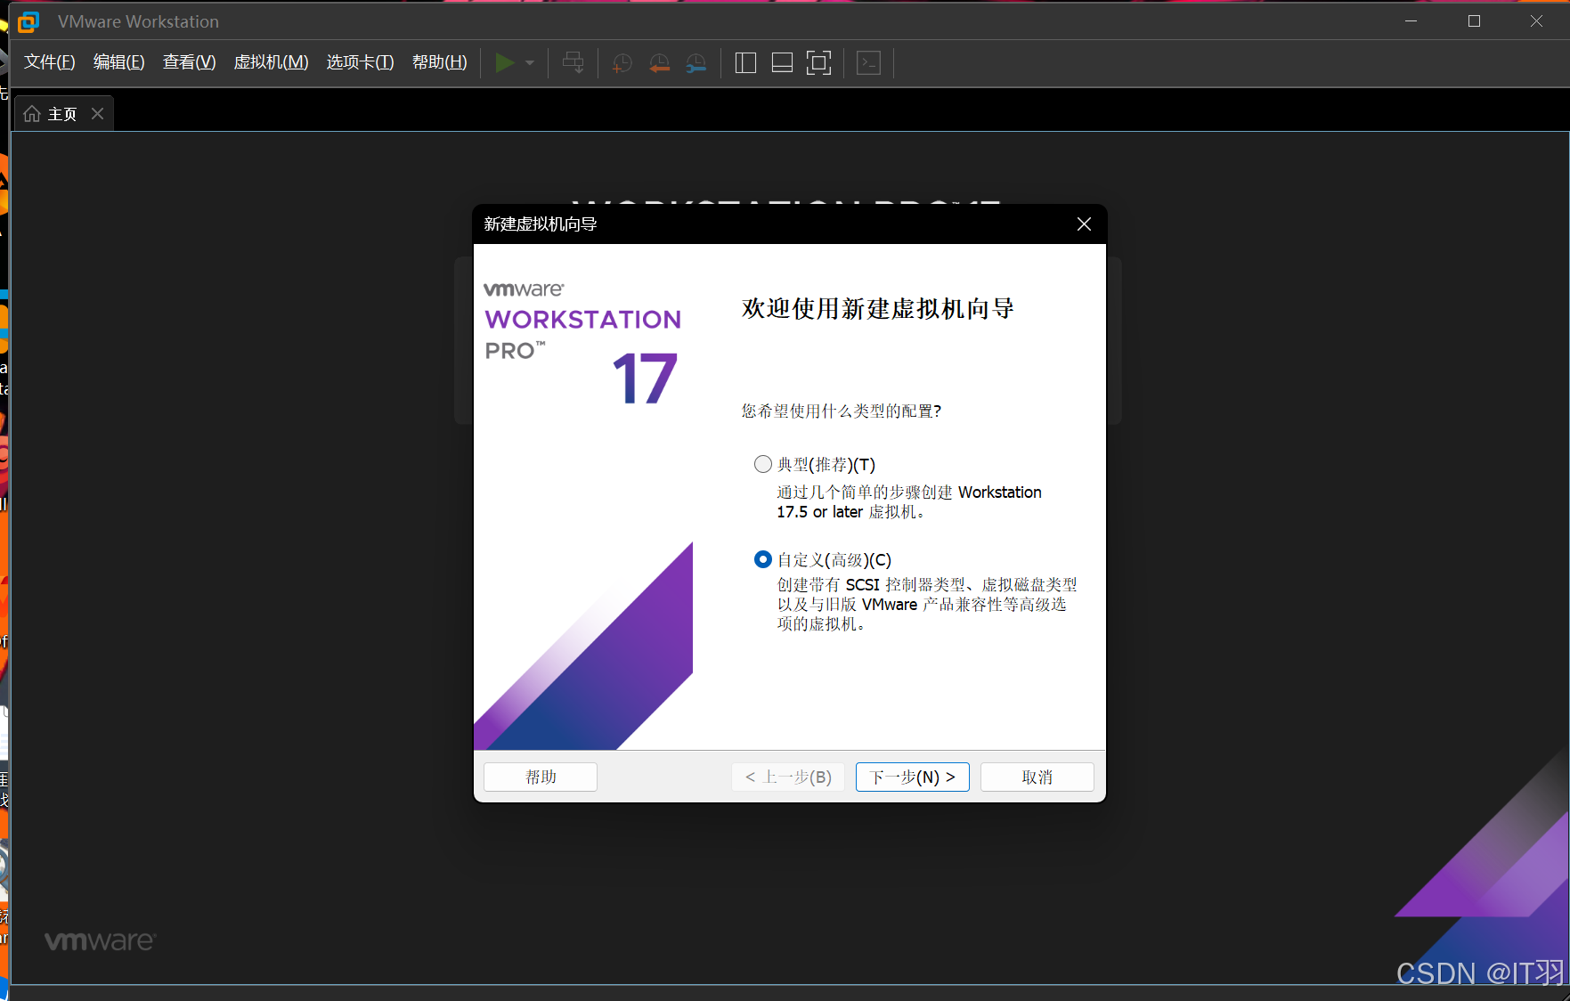
Task: Click the full screen mode icon
Action: [x=818, y=62]
